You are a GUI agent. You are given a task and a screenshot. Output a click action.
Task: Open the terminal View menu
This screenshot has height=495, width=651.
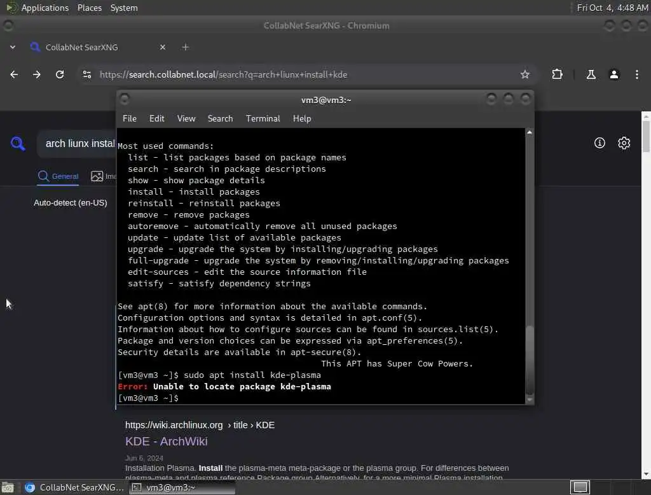coord(186,118)
